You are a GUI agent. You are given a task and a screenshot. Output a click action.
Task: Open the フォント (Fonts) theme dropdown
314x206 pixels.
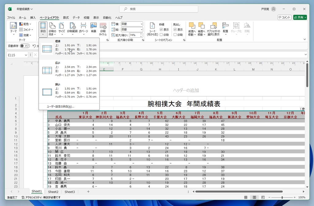[26, 30]
